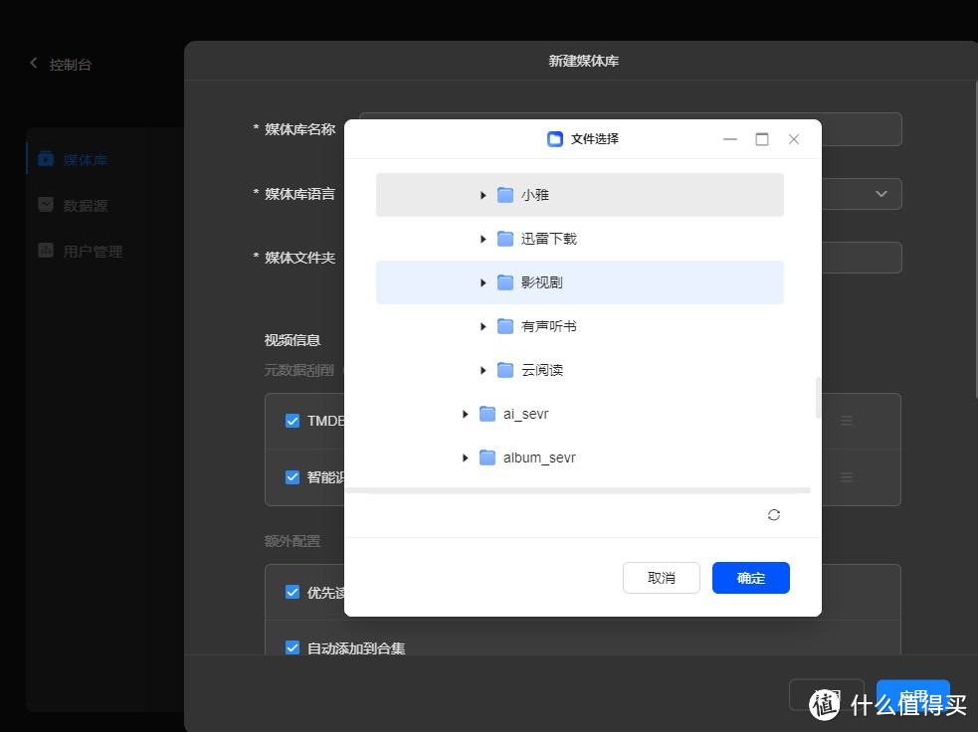Confirm selection with the 确定 button
The width and height of the screenshot is (978, 732).
tap(751, 578)
